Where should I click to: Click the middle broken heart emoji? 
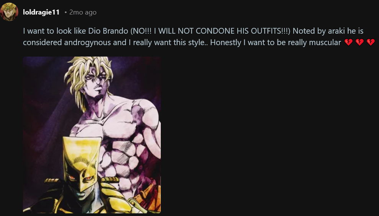pos(359,42)
